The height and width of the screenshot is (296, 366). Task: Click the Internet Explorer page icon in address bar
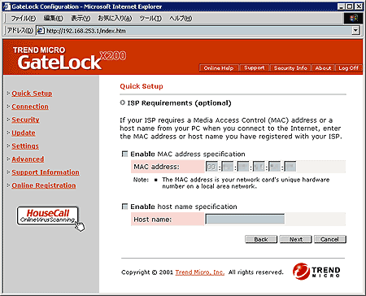point(41,31)
